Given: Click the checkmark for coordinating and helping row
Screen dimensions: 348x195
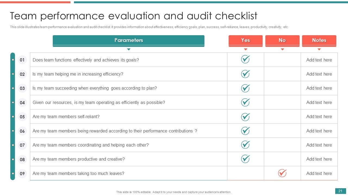Looking at the screenshot, I should (x=245, y=145).
